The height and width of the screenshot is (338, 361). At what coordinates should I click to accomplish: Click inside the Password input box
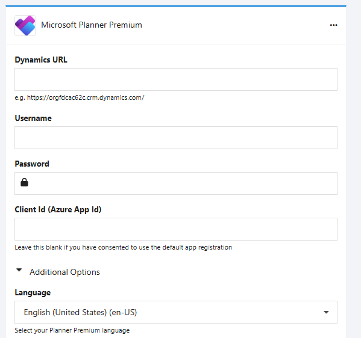click(176, 183)
